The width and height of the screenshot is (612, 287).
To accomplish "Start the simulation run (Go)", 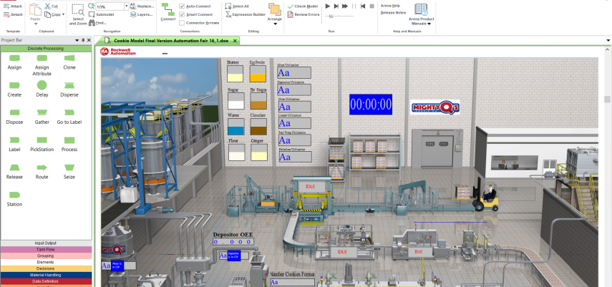I will tap(328, 6).
